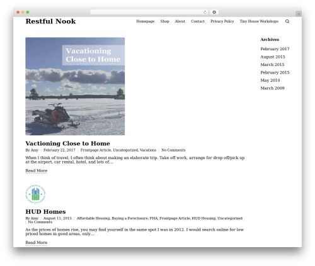Select the Archives widget heading
This screenshot has width=315, height=266.
(x=270, y=40)
